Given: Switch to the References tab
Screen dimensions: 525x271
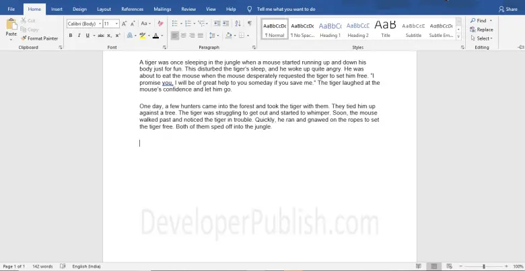Looking at the screenshot, I should (x=132, y=9).
